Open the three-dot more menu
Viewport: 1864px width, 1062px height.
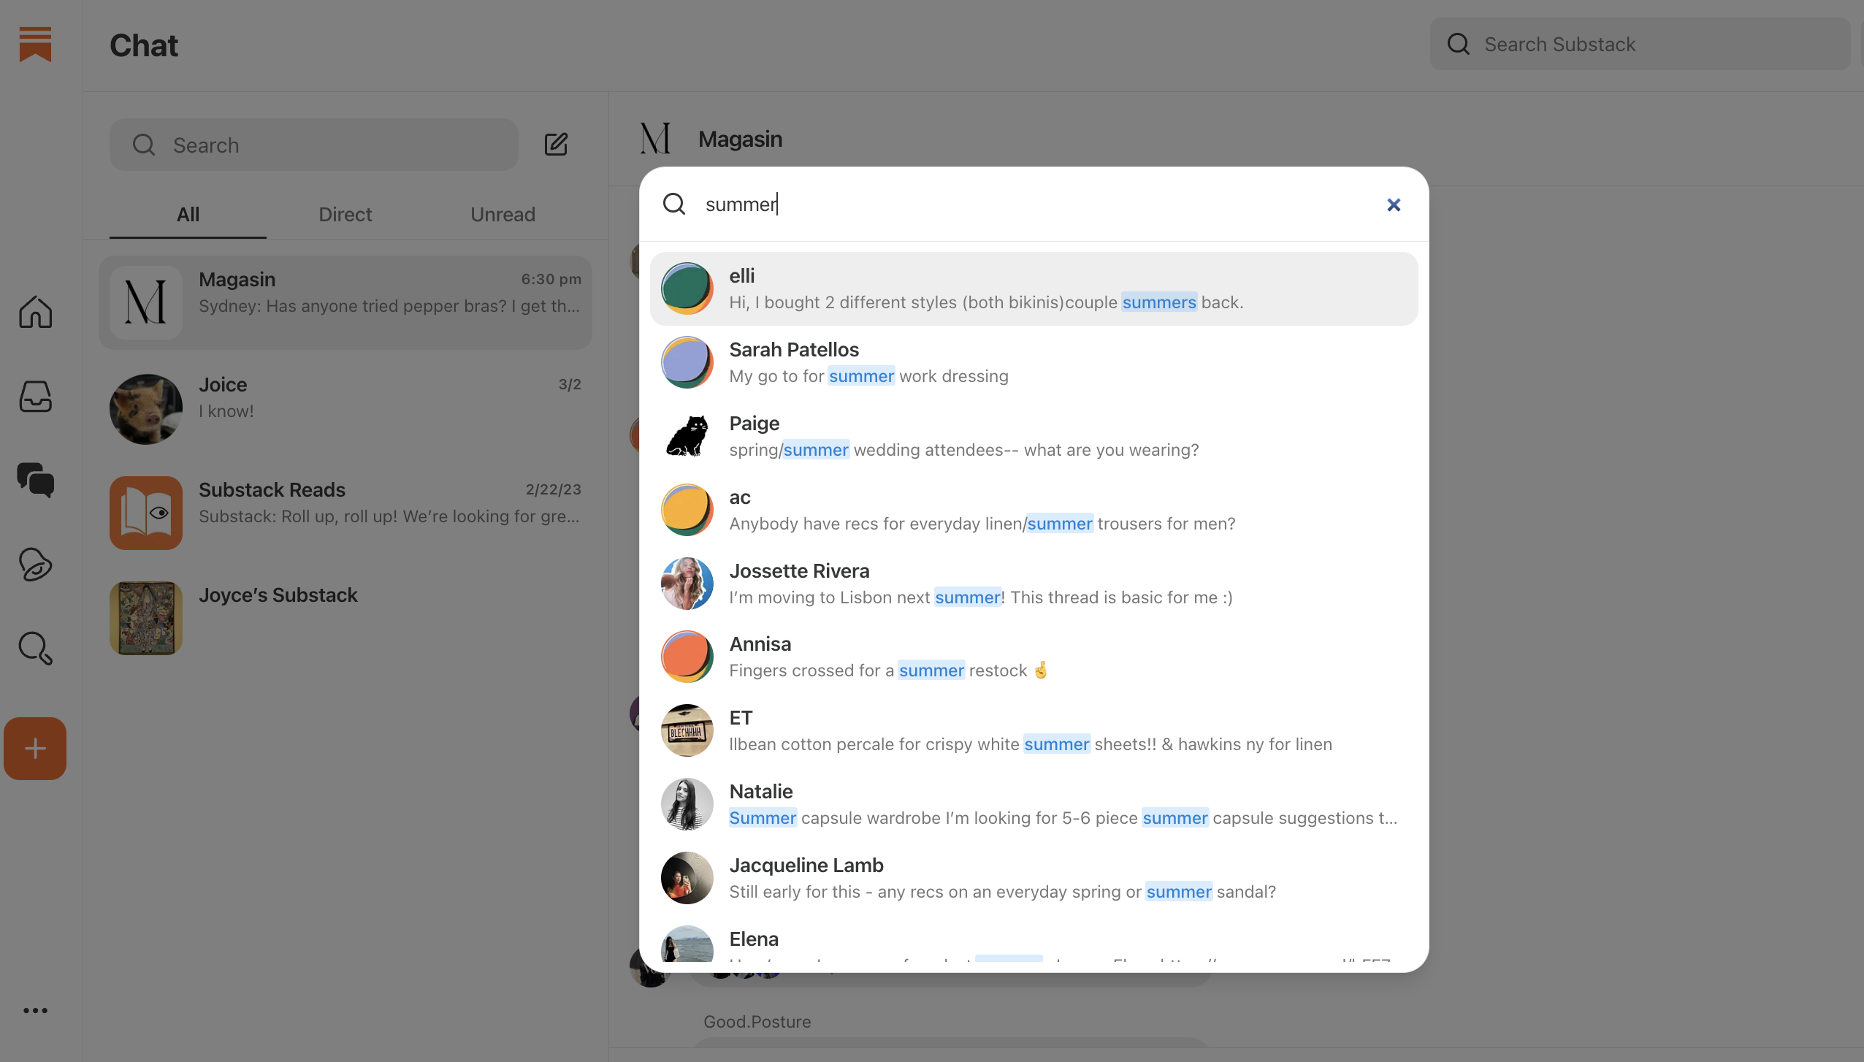[x=35, y=1010]
